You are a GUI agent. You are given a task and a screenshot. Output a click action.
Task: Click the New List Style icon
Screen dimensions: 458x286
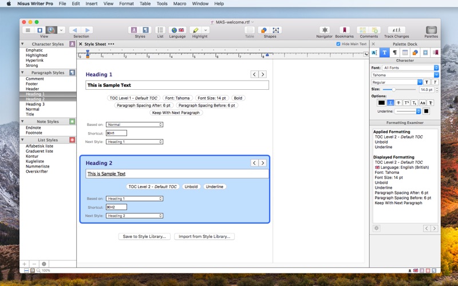pyautogui.click(x=72, y=140)
